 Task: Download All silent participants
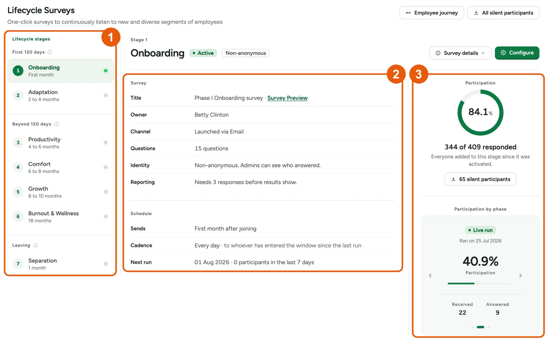503,13
